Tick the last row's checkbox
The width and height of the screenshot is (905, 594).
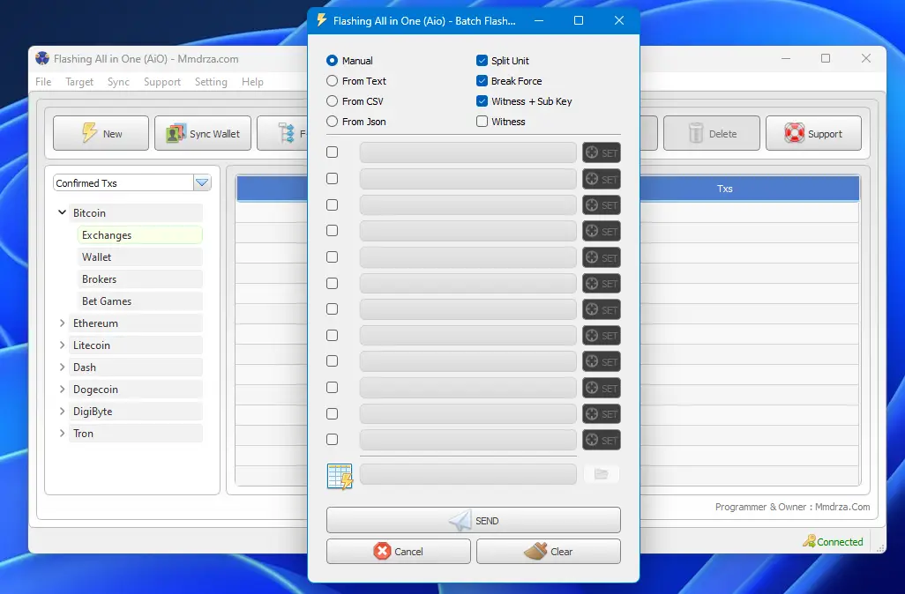[x=332, y=440]
